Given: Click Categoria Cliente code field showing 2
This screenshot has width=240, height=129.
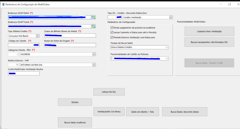Looking at the screenshot, I should pyautogui.click(x=13, y=54).
